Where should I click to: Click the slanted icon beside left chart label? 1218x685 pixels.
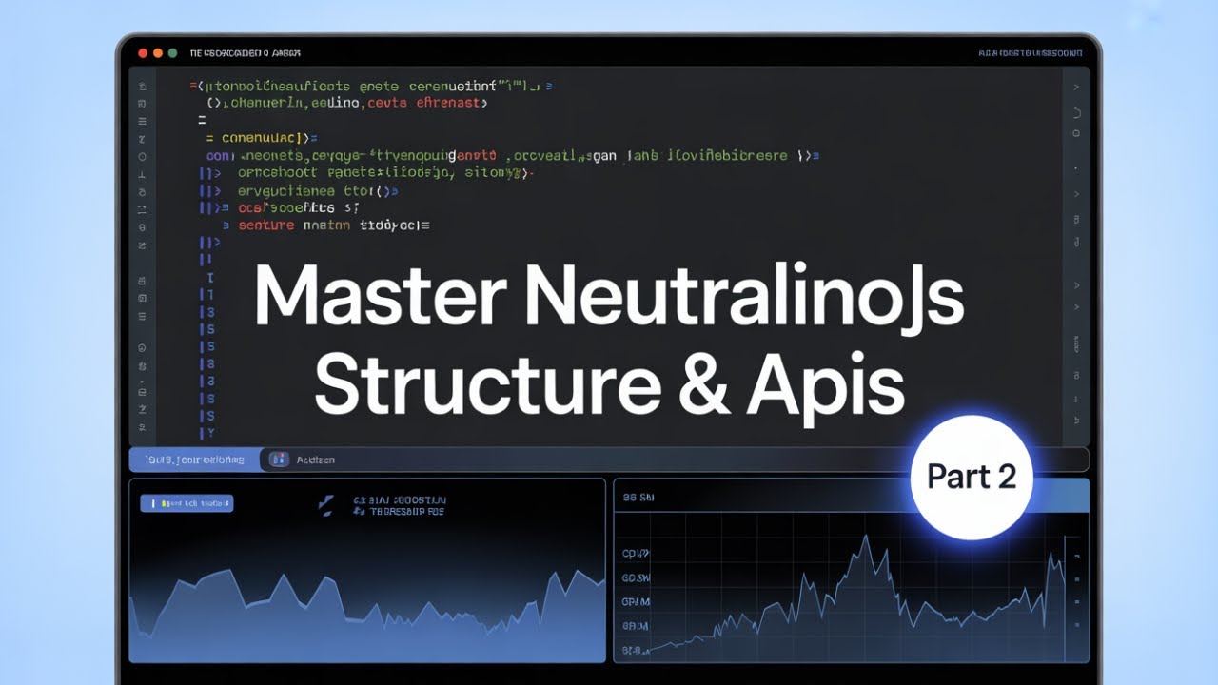[326, 505]
